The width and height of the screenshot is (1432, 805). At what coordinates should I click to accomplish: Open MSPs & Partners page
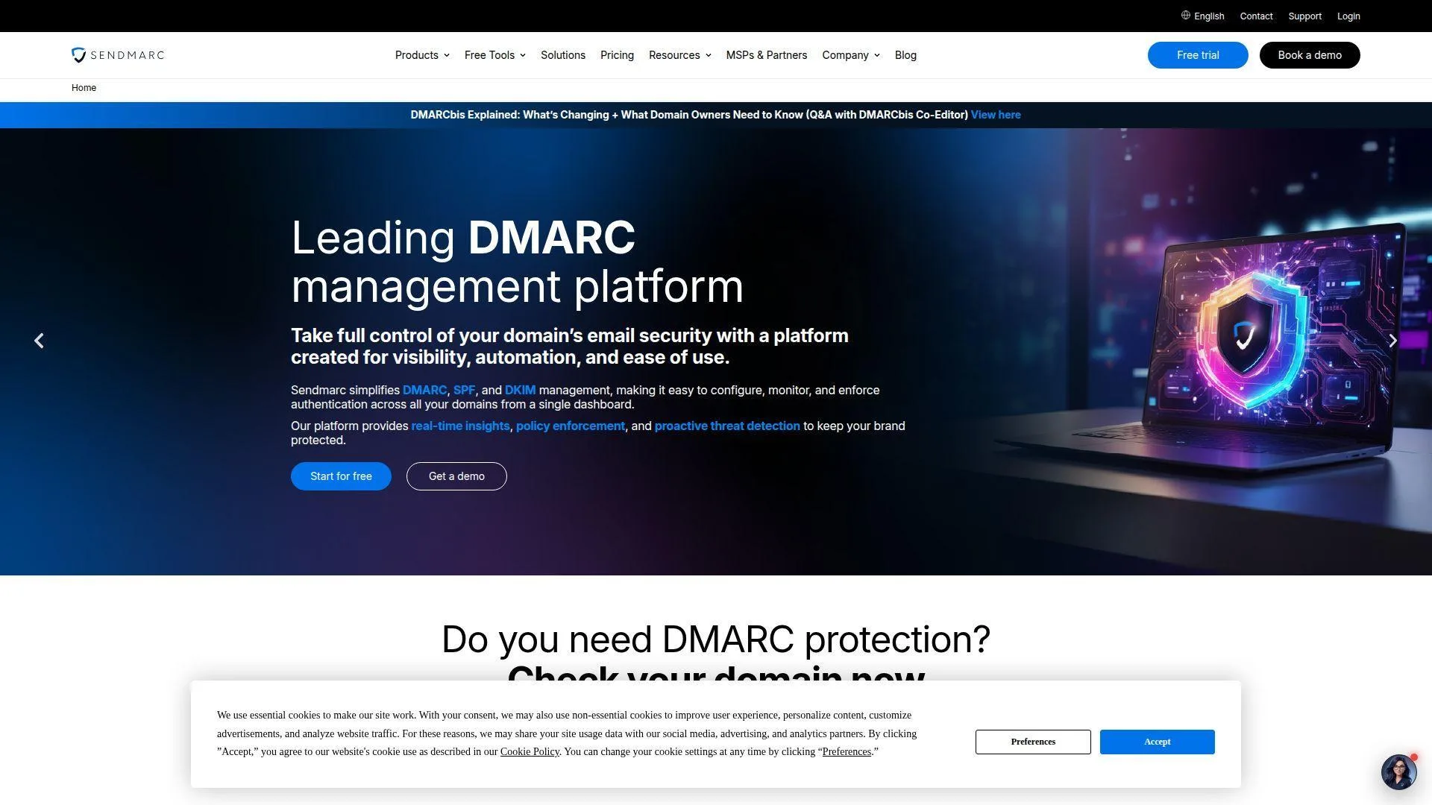(767, 55)
